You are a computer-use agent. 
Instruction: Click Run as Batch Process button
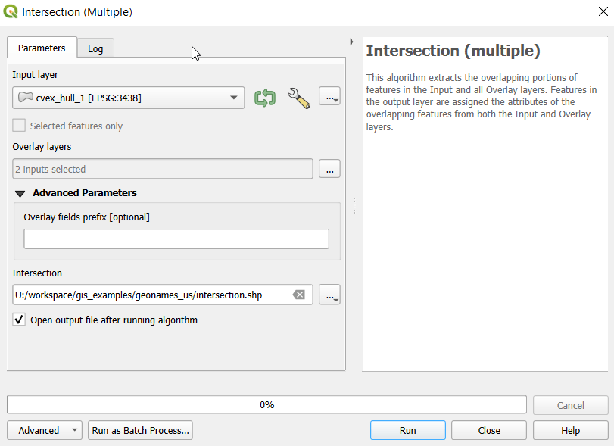point(141,430)
